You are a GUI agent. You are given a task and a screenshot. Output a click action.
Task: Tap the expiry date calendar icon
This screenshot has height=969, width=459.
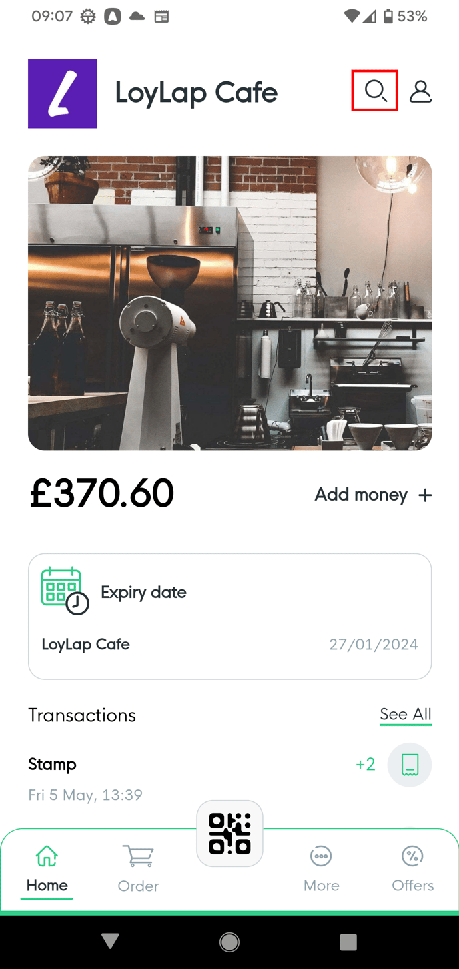click(x=62, y=590)
